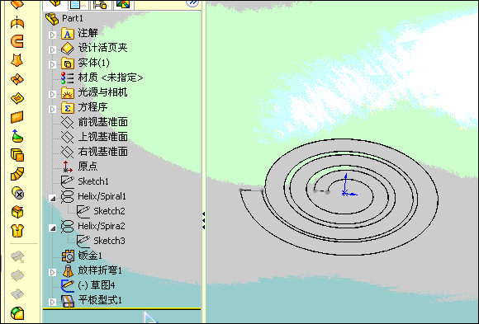Select the diamond cross-break tool icon
Image resolution: width=479 pixels, height=324 pixels.
pyautogui.click(x=17, y=98)
